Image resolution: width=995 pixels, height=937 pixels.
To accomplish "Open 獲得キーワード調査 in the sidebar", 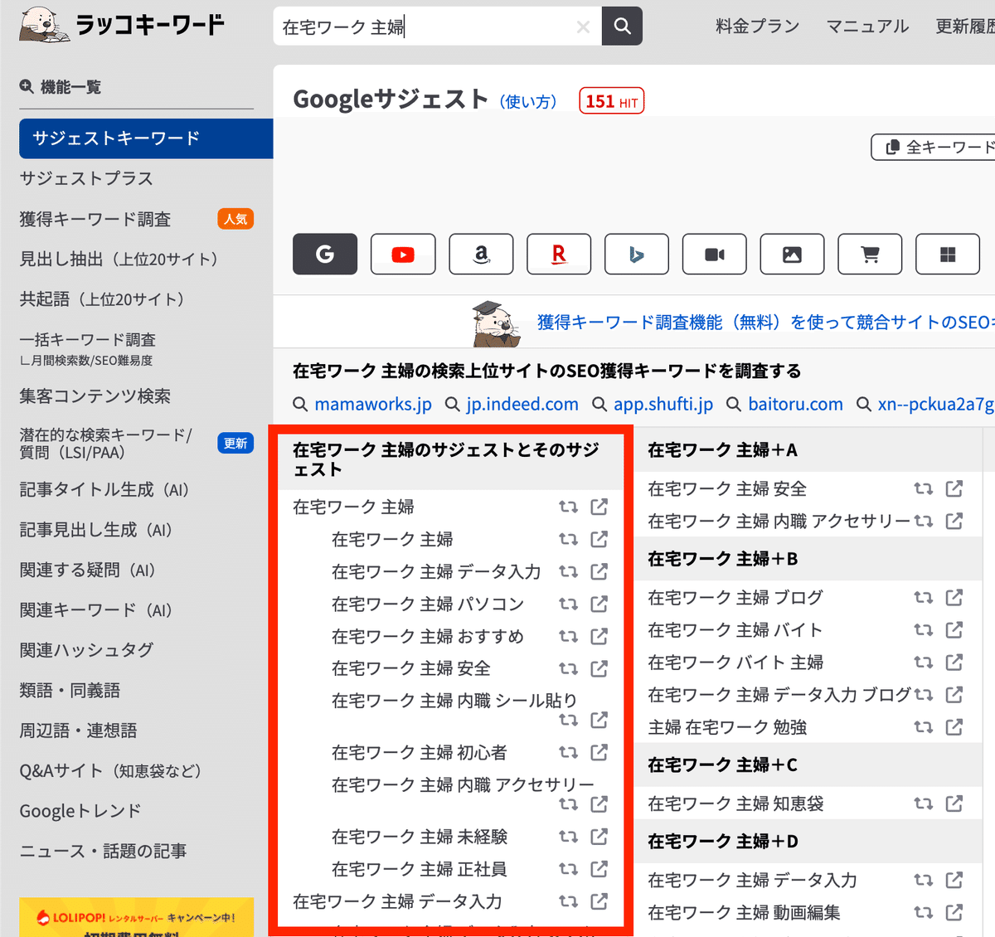I will (95, 219).
